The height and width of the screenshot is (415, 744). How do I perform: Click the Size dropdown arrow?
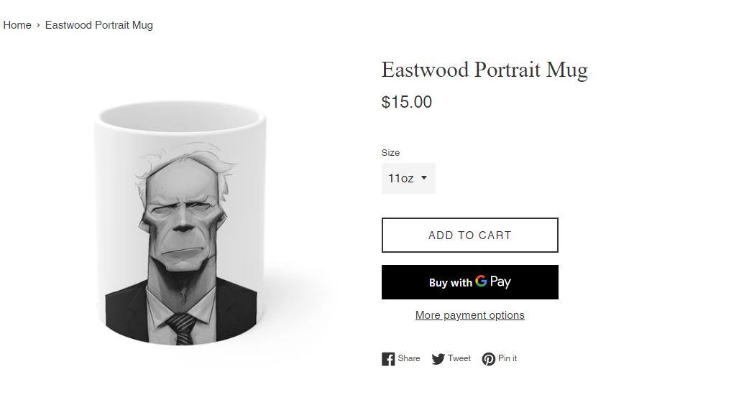423,178
